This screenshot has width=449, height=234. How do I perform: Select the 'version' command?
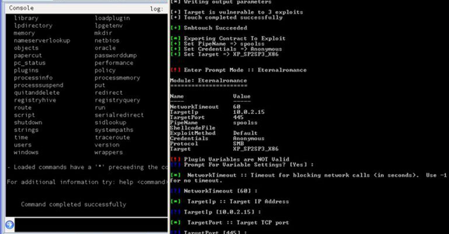click(x=107, y=145)
